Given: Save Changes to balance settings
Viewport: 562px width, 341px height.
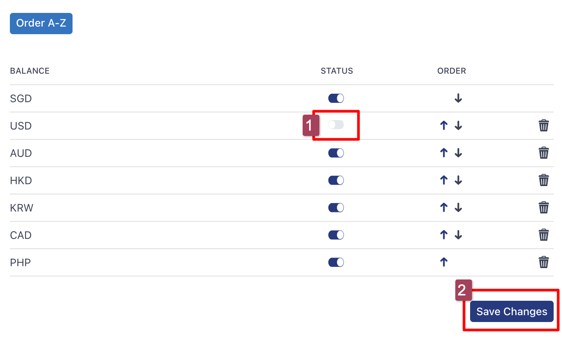Looking at the screenshot, I should [511, 311].
